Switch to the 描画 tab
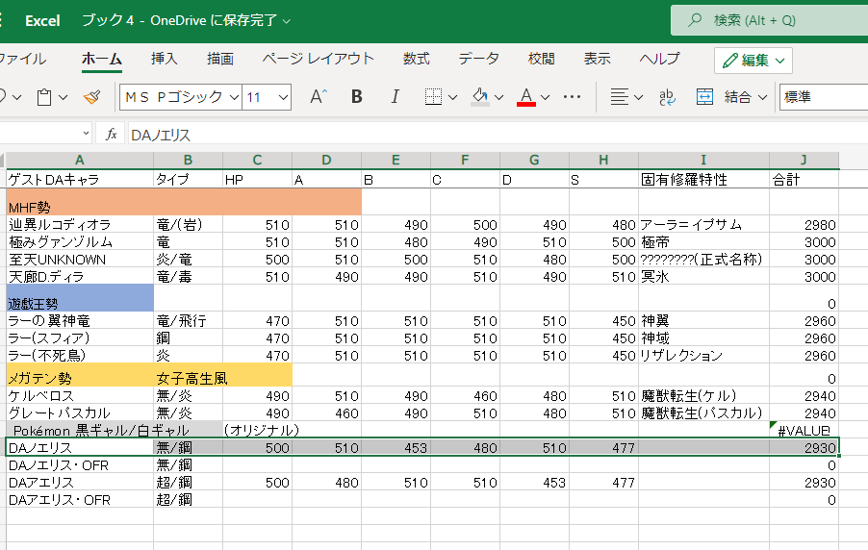Screen dimensions: 868x550 (x=219, y=59)
